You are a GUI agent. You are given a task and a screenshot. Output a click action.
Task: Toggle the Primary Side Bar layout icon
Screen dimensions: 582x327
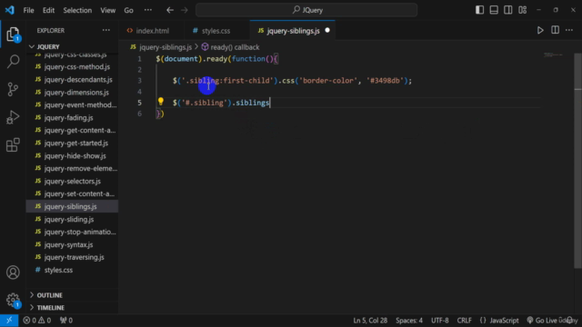tap(479, 10)
